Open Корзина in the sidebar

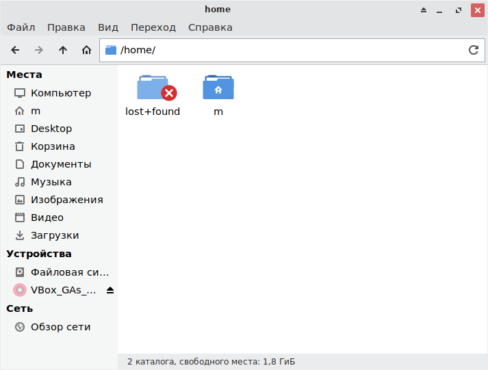click(x=53, y=146)
